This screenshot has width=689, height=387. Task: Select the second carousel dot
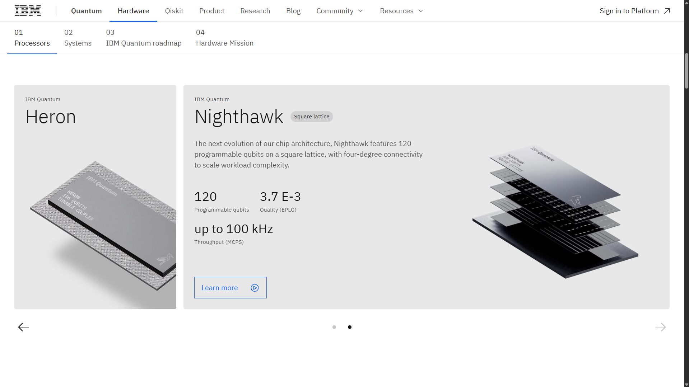pyautogui.click(x=350, y=327)
